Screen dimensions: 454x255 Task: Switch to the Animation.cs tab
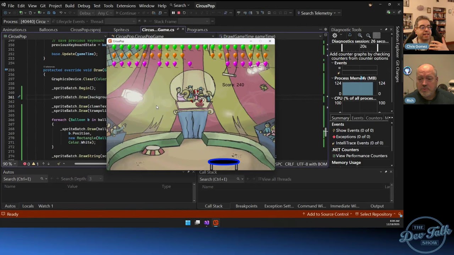tap(15, 30)
